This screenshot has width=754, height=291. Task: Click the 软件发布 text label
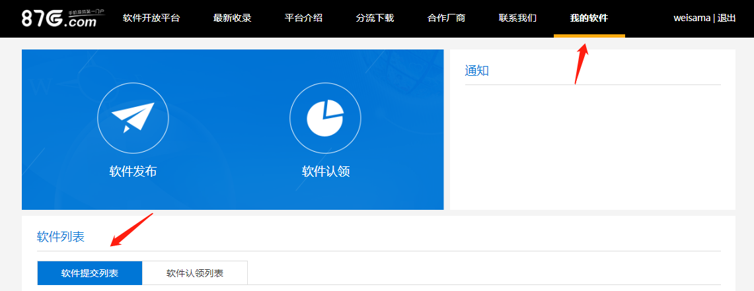click(x=133, y=172)
